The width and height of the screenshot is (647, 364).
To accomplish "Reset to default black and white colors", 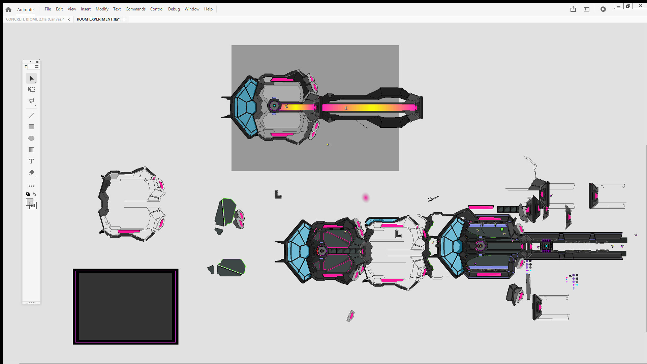I will 28,194.
